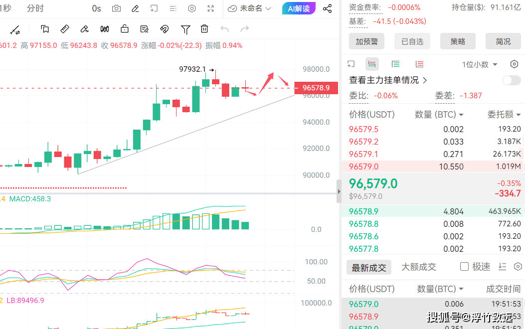The width and height of the screenshot is (525, 329).
Task: Click the 加预警 button
Action: pos(366,41)
